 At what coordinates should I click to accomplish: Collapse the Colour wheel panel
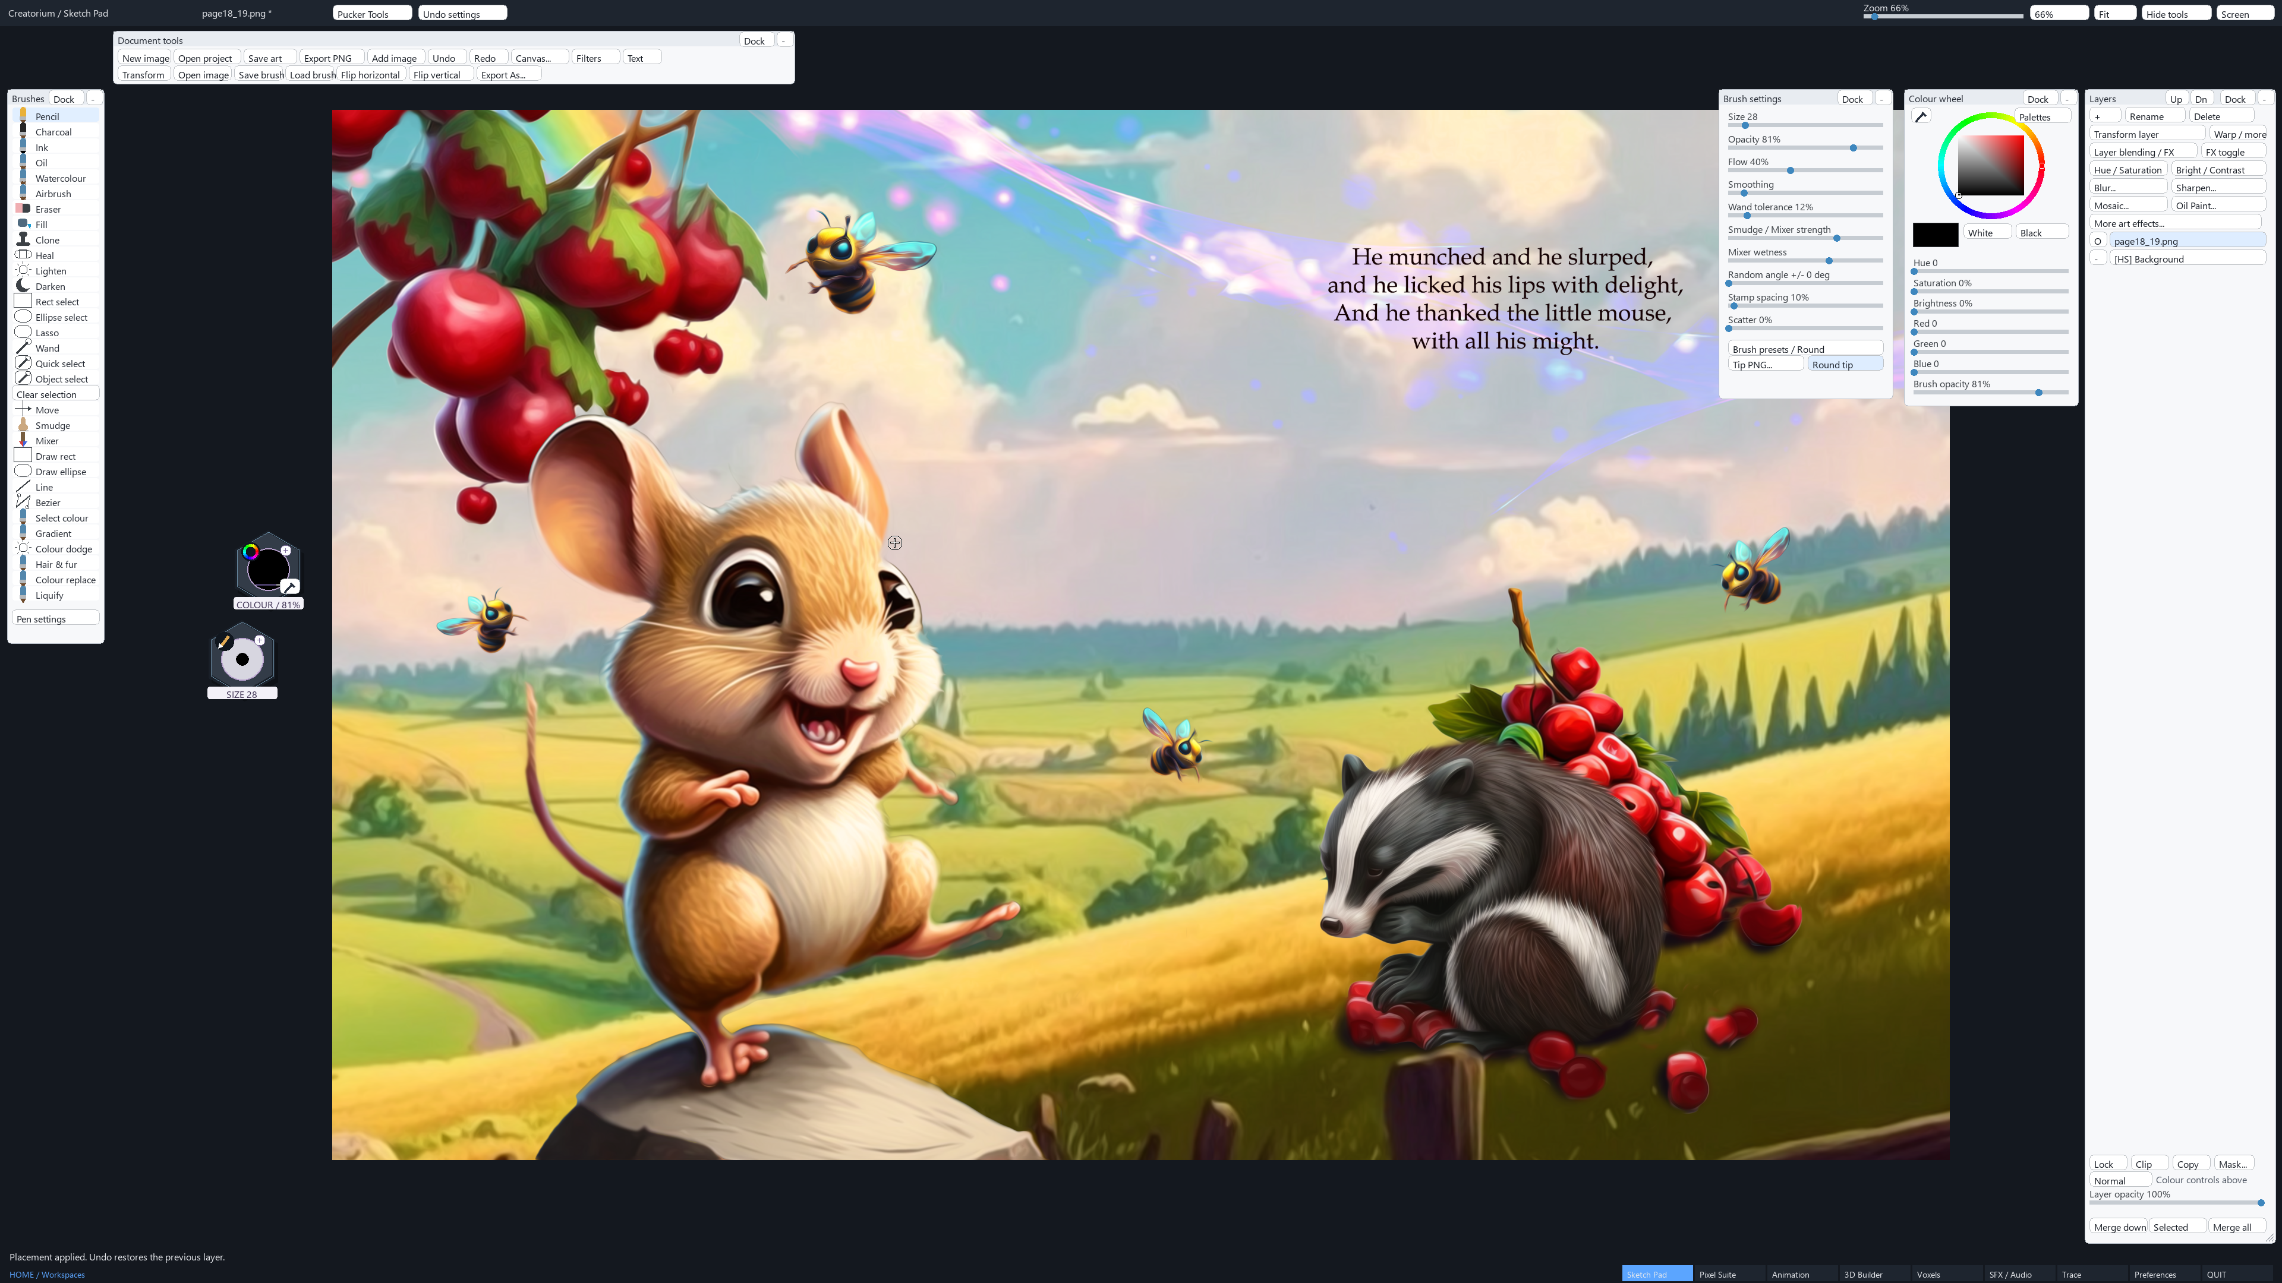pyautogui.click(x=2067, y=98)
